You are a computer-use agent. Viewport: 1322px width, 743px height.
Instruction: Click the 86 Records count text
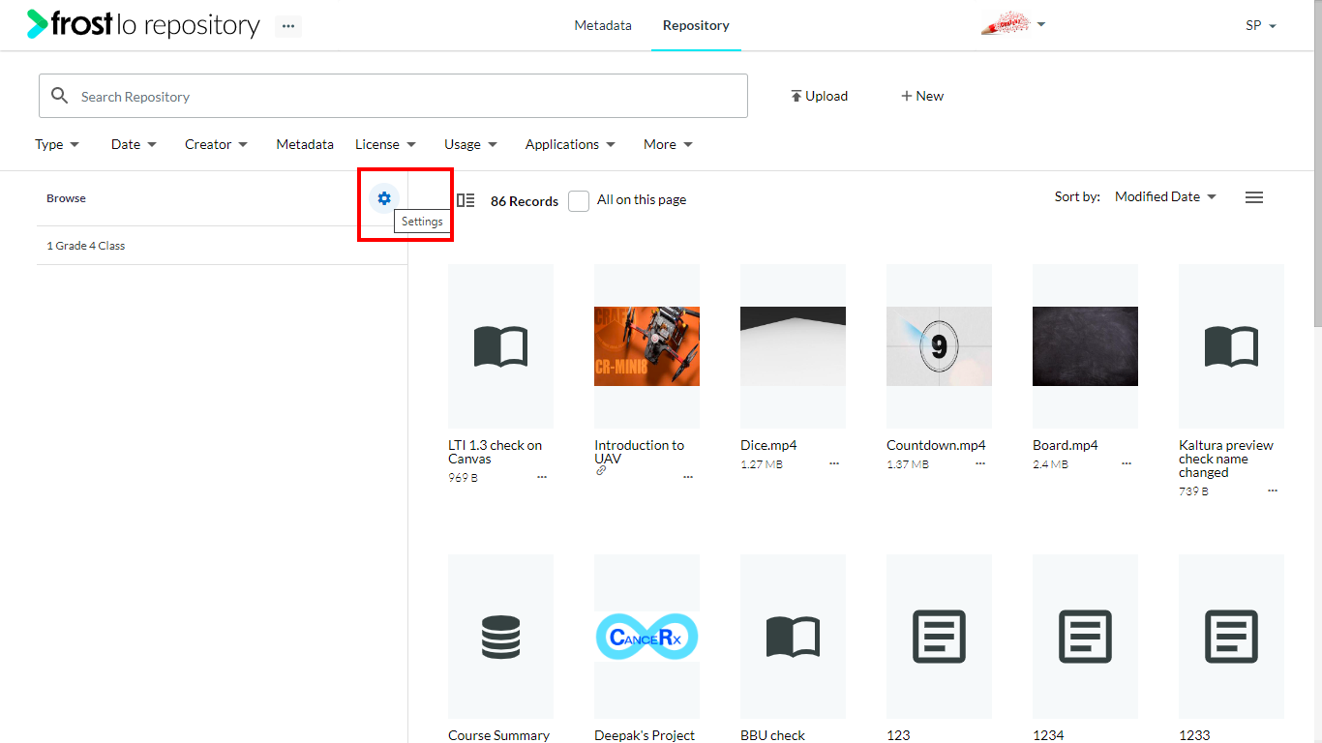click(x=525, y=201)
